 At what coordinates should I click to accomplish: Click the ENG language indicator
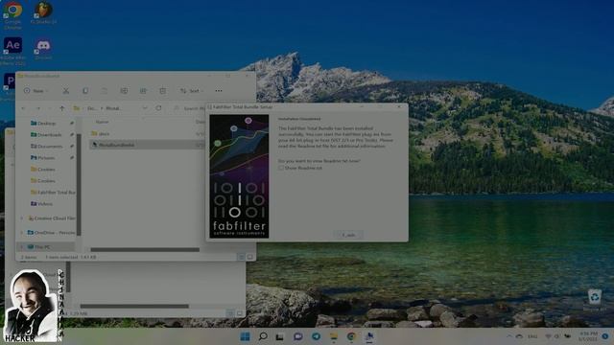point(532,336)
